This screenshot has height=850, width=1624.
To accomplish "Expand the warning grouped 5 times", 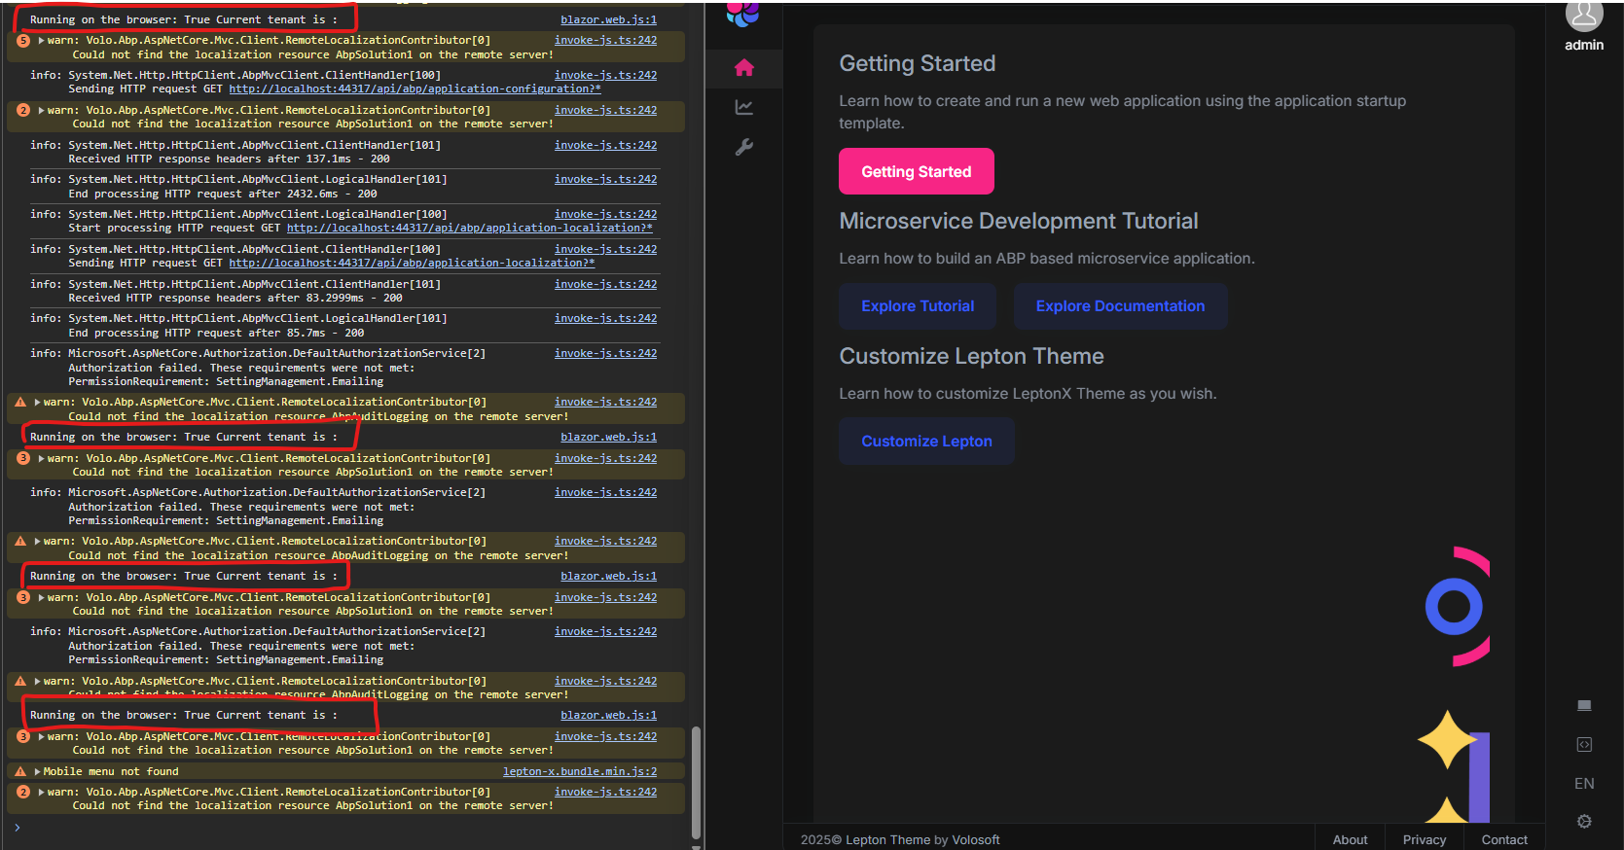I will point(42,41).
